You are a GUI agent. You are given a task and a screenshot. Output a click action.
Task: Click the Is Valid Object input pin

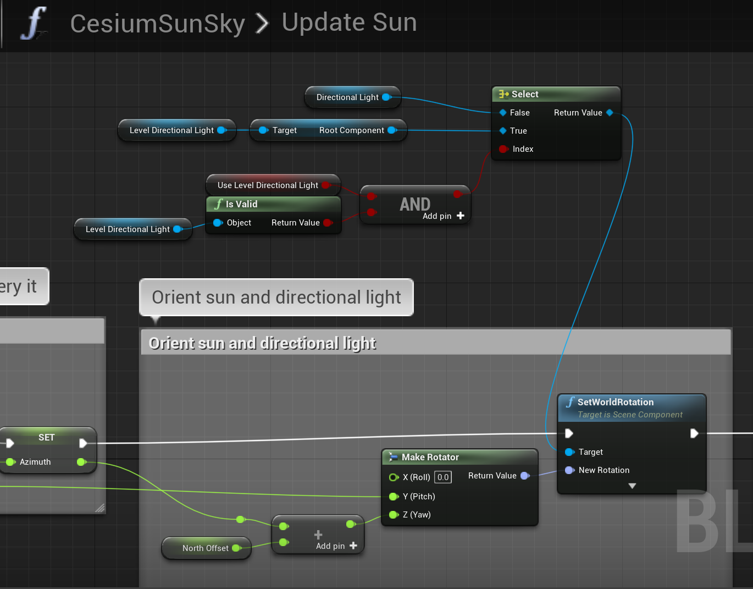218,223
